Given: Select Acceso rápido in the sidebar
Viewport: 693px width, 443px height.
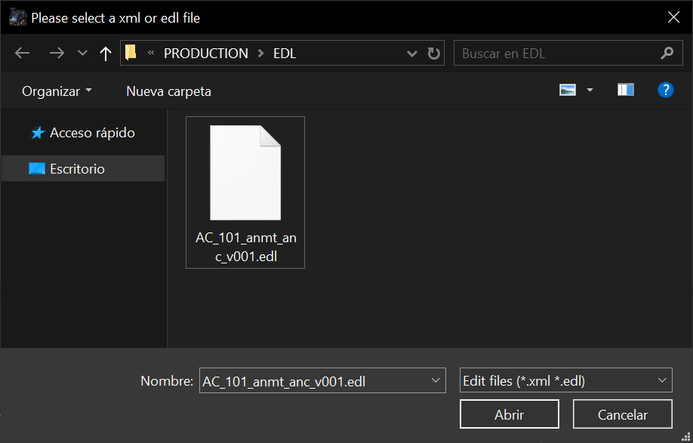Looking at the screenshot, I should [x=91, y=133].
